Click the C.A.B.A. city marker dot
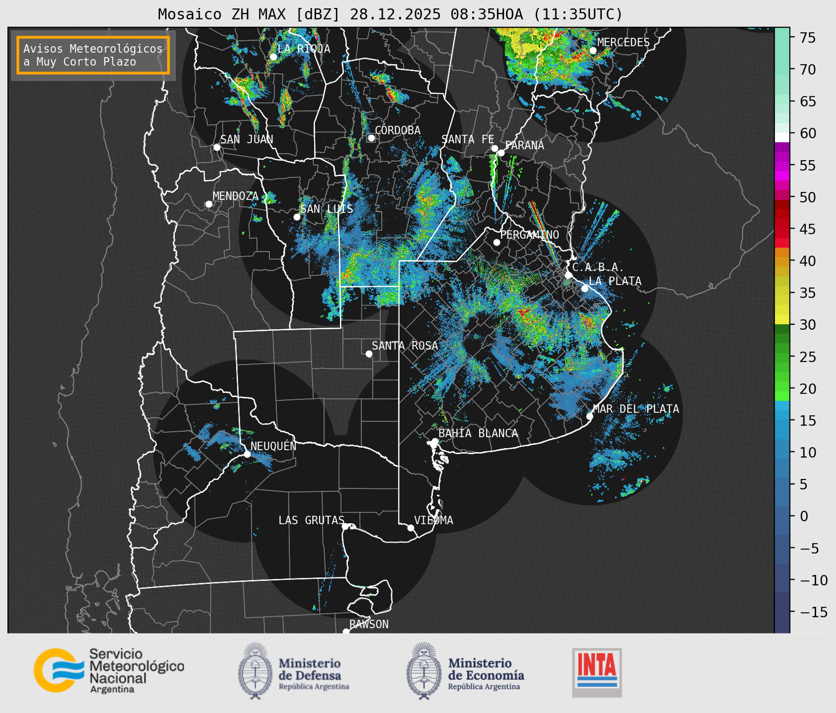This screenshot has height=713, width=836. point(568,275)
